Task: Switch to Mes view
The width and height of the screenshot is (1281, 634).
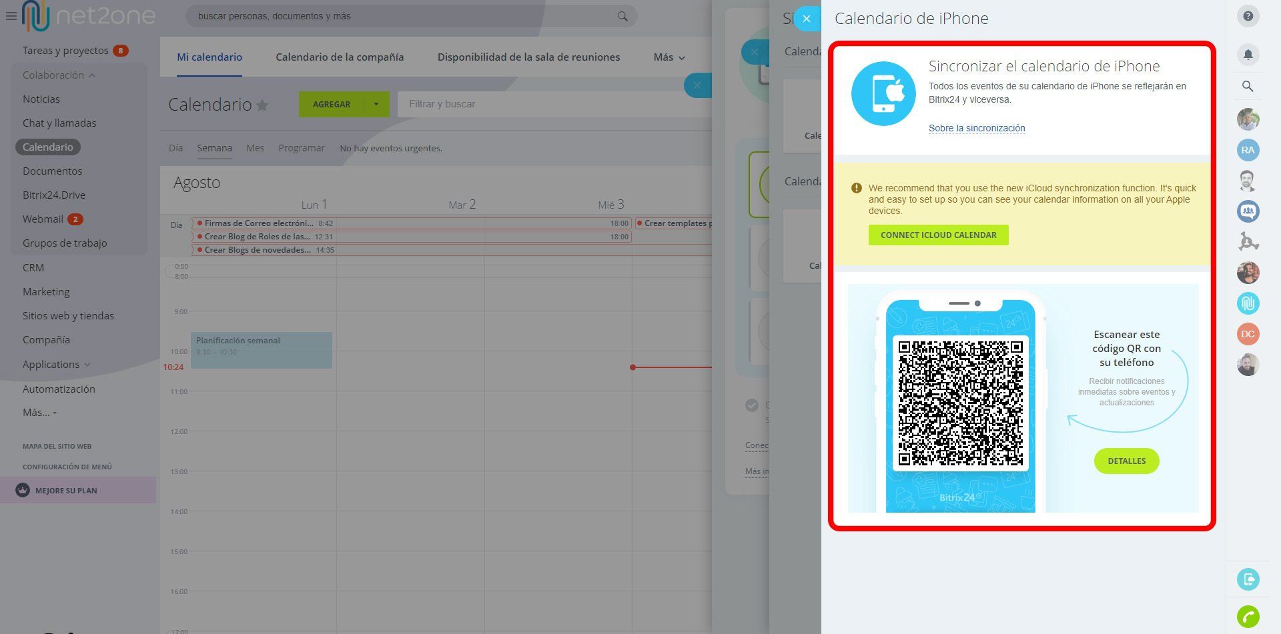Action: click(256, 148)
